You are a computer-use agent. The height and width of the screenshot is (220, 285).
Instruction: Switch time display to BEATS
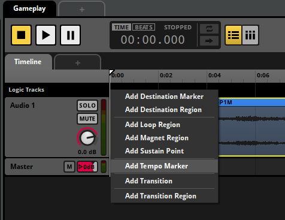tap(144, 27)
